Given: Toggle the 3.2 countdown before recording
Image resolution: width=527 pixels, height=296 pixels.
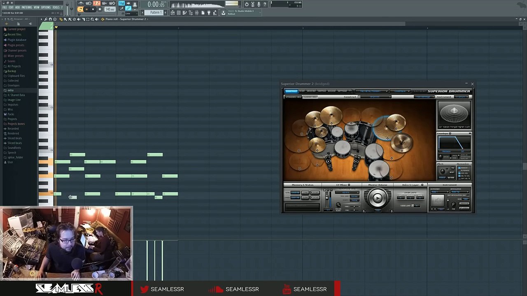Looking at the screenshot, I should tap(97, 3).
